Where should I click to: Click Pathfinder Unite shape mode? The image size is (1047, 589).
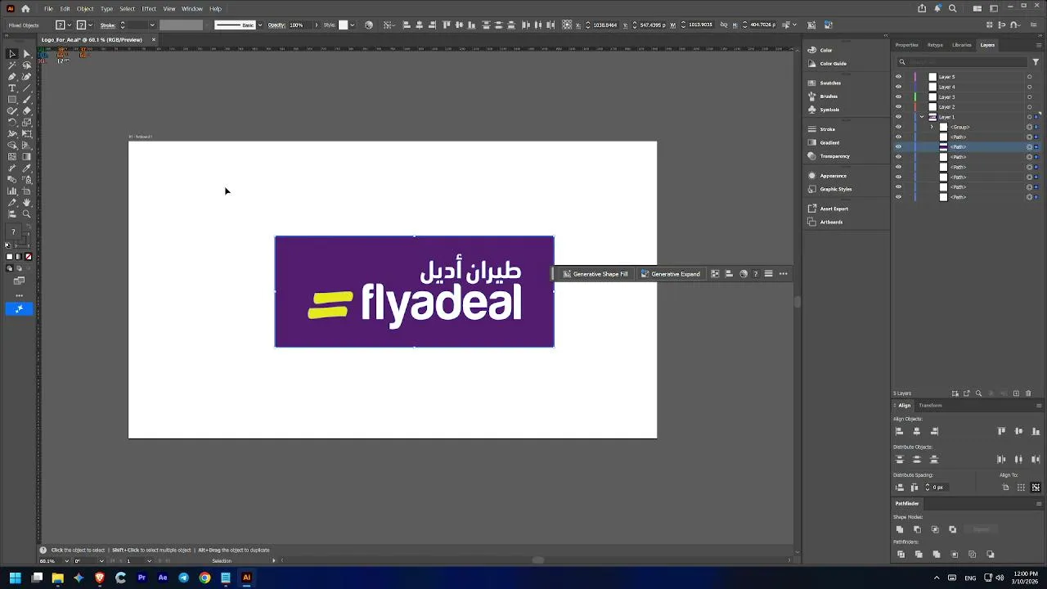[900, 529]
